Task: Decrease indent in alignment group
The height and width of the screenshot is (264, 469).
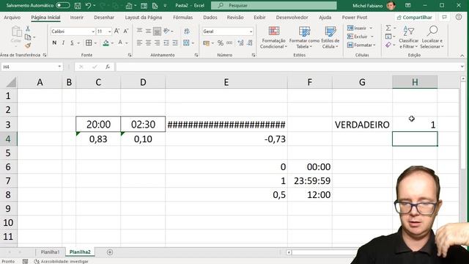Action: pyautogui.click(x=166, y=43)
